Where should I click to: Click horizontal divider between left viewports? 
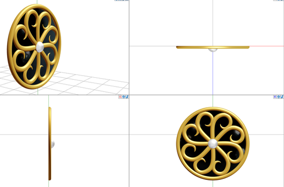click(64, 95)
